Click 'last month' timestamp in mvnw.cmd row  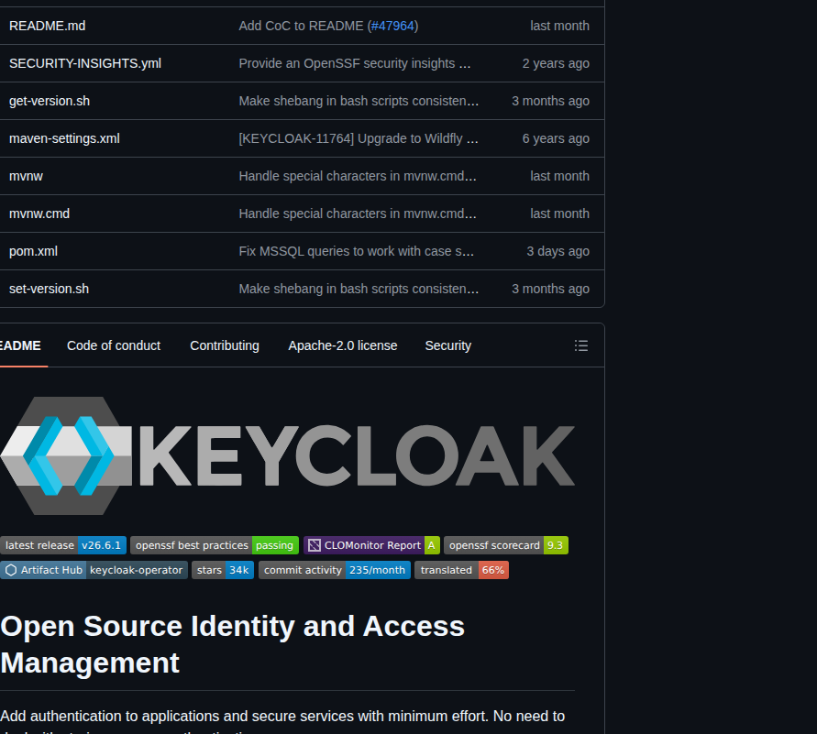coord(559,214)
